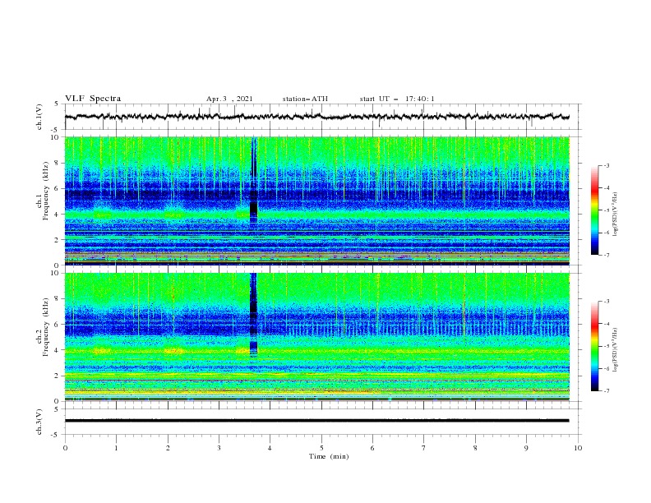The height and width of the screenshot is (503, 651).
Task: Click the time axis tick label '10'
Action: (578, 448)
